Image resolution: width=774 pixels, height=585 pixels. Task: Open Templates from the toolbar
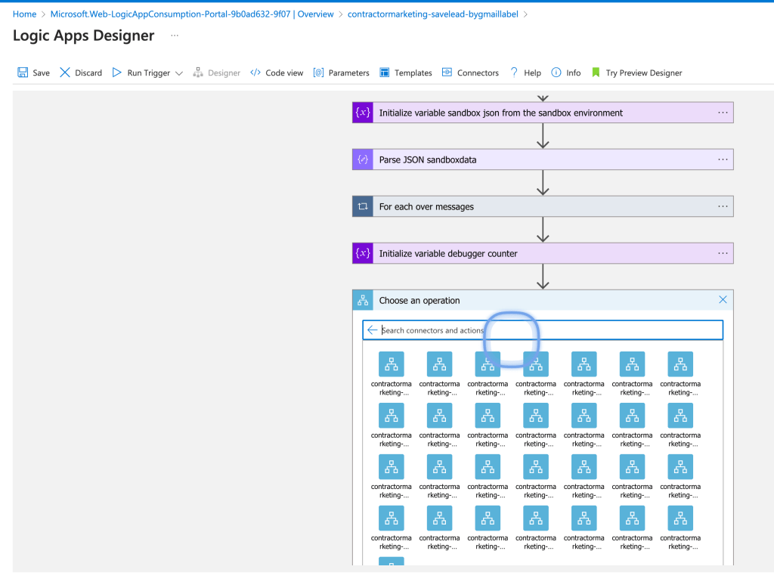coord(406,73)
